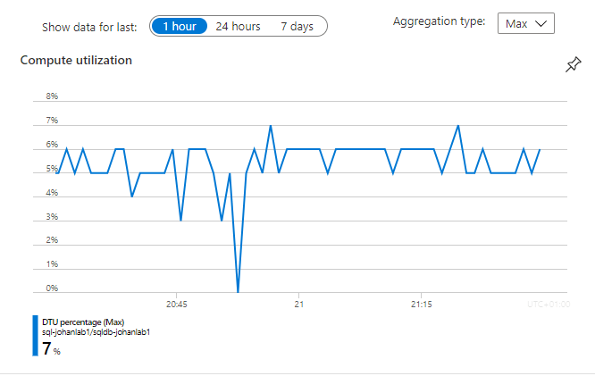The height and width of the screenshot is (376, 595).
Task: Click the sql-johanlab1/sqldb-johanlab1 legend text
Action: click(96, 331)
